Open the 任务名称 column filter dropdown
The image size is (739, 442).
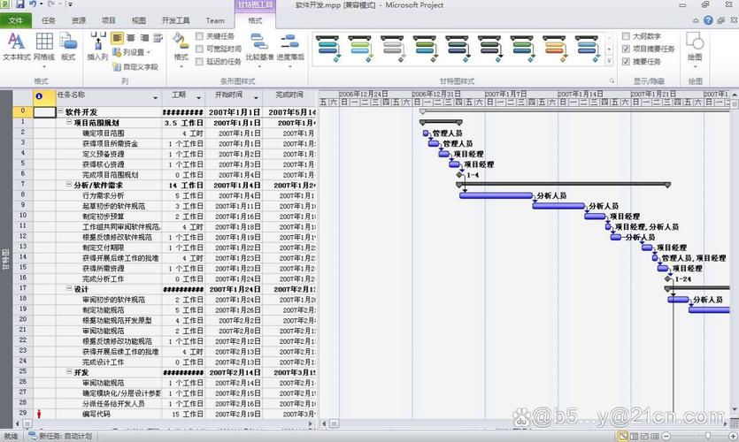point(156,97)
